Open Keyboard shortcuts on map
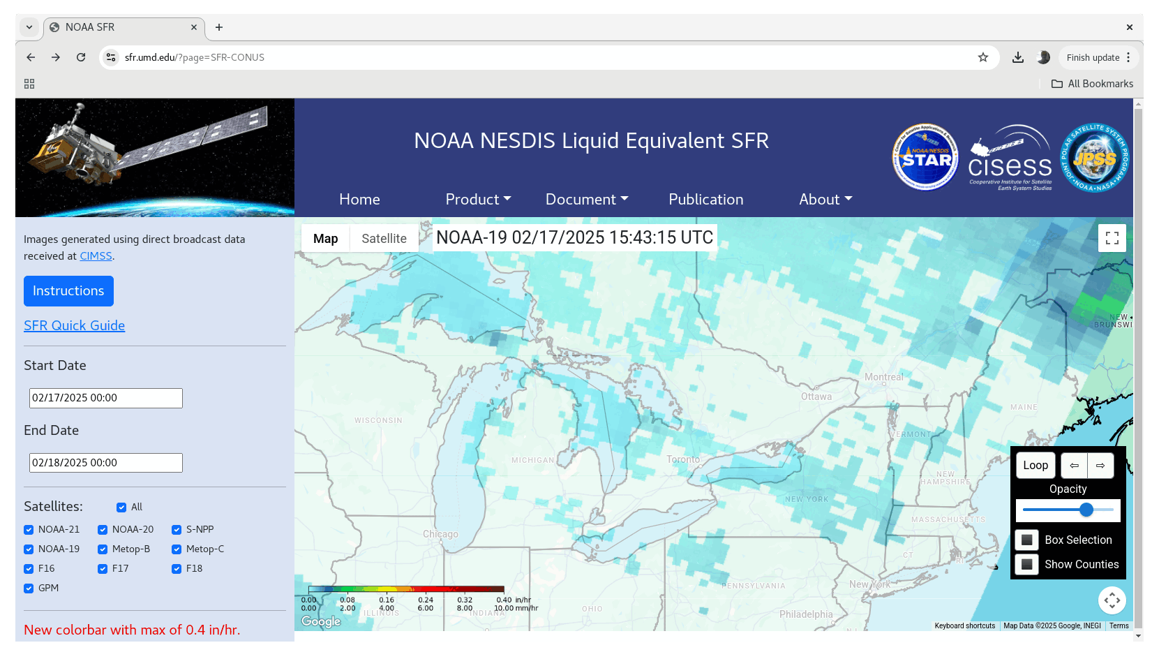The width and height of the screenshot is (1159, 659). (x=965, y=625)
